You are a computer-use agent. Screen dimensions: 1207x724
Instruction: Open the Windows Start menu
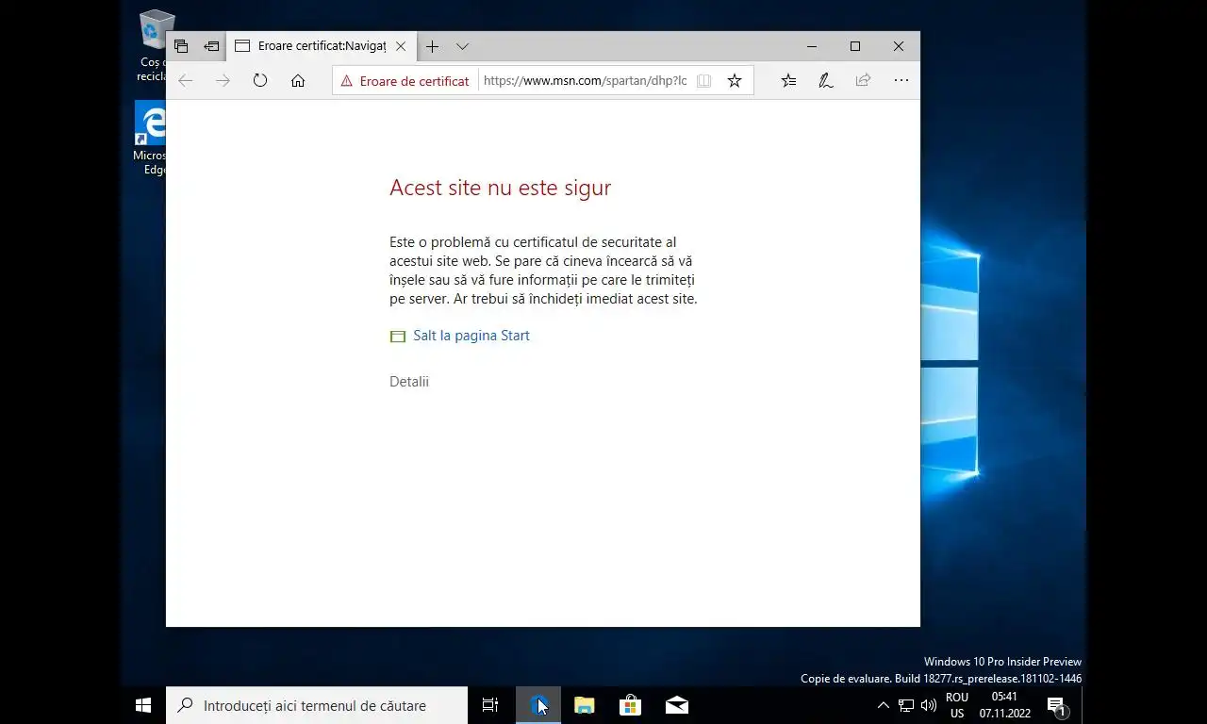coord(143,705)
